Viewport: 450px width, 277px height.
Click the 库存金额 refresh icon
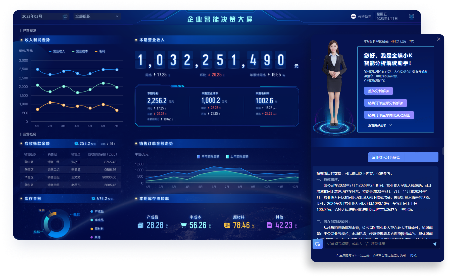click(93, 199)
